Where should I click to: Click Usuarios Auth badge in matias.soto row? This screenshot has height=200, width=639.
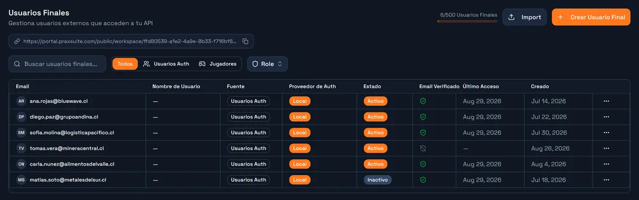(x=248, y=180)
